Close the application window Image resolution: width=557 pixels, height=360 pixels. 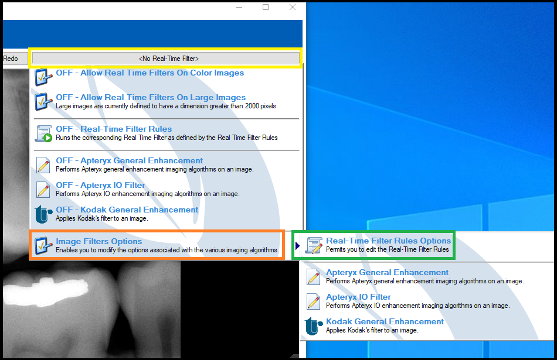point(293,7)
